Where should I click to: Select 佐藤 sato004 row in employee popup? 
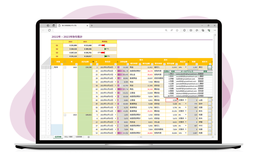click(x=188, y=81)
